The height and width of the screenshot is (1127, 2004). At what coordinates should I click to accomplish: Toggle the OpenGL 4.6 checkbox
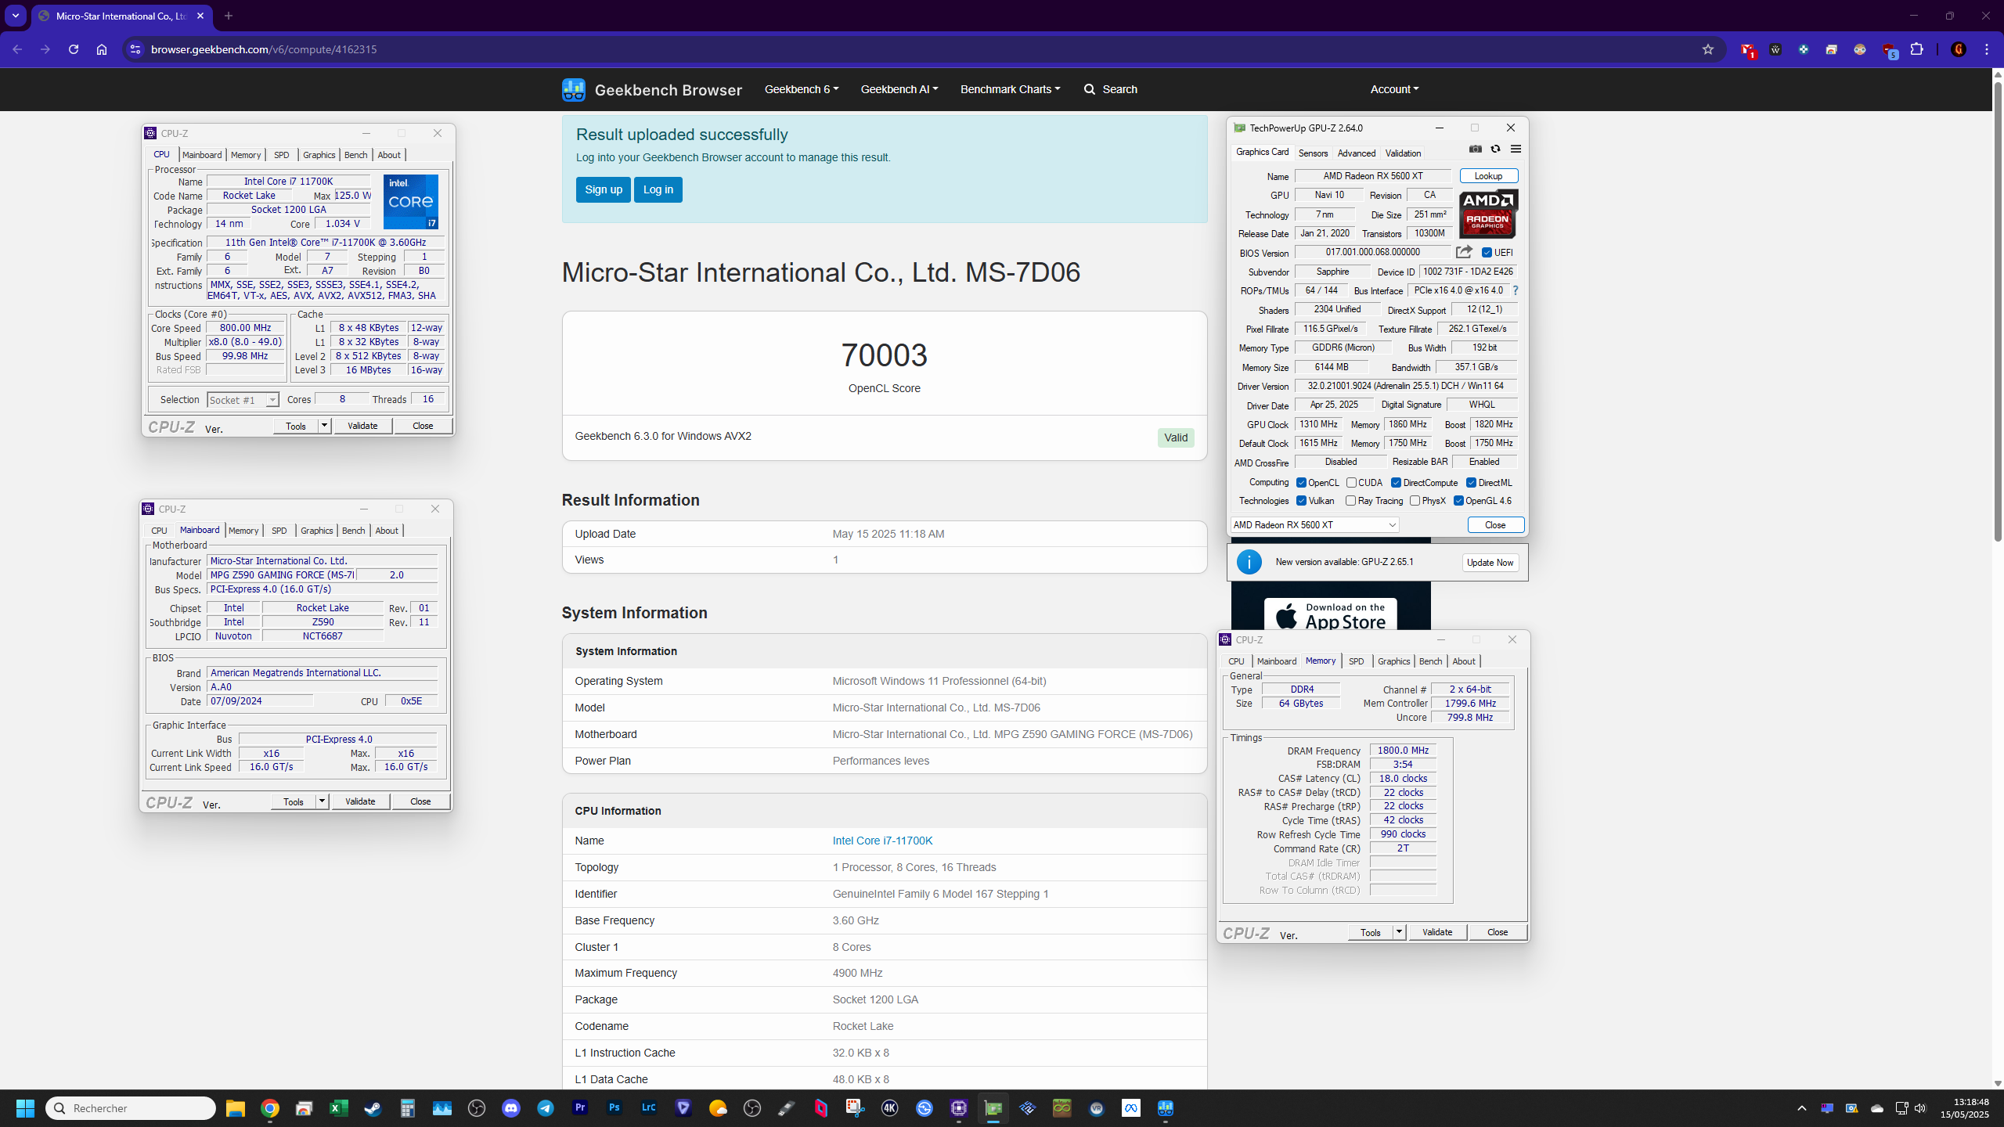[x=1458, y=501]
